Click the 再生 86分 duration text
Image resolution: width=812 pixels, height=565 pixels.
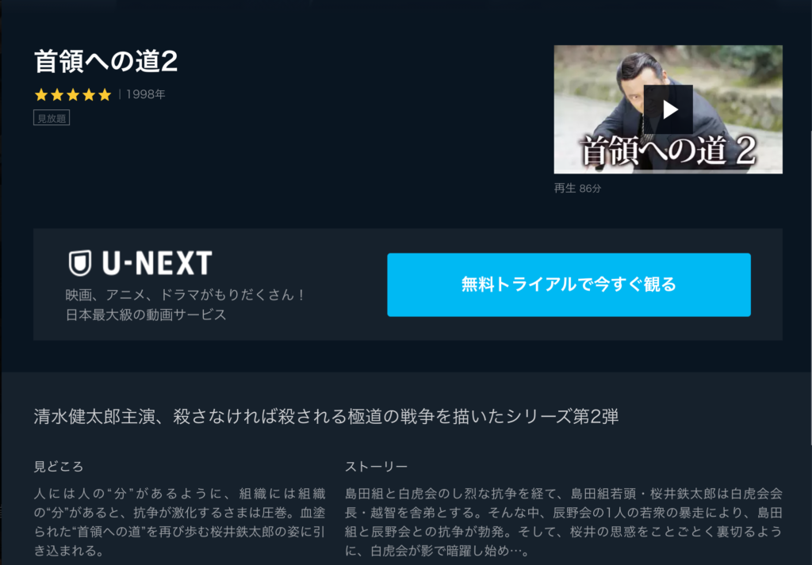click(x=577, y=189)
